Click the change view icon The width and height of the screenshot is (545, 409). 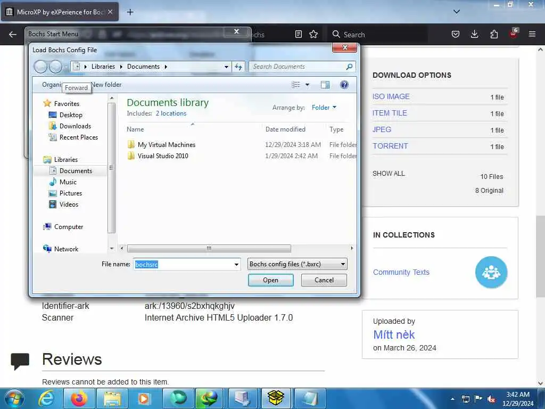pos(296,85)
